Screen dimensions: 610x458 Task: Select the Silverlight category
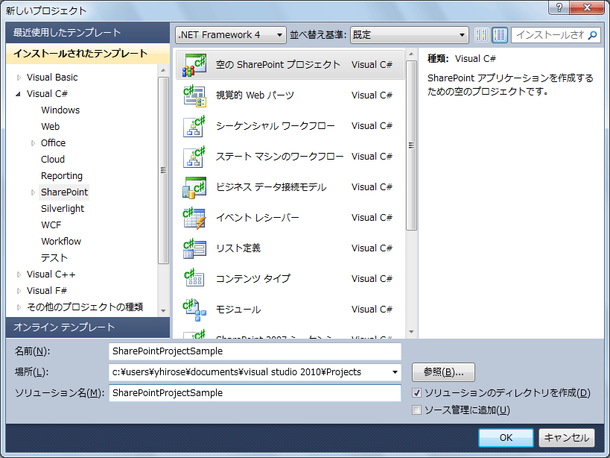63,209
